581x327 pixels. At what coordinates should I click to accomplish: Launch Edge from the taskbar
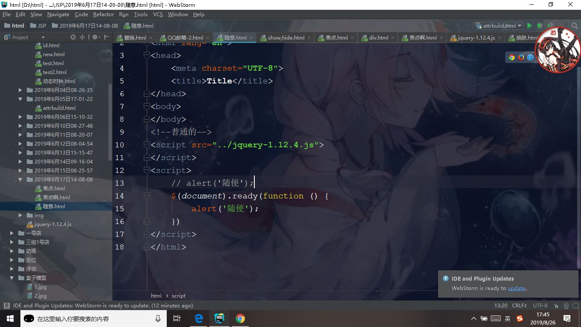tap(199, 318)
